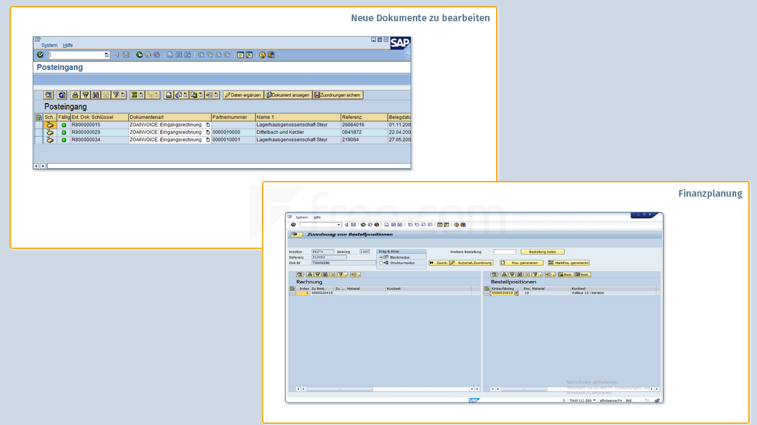Screen dimensions: 757x425
Task: Click Partnernummer column header
Action: [x=233, y=117]
